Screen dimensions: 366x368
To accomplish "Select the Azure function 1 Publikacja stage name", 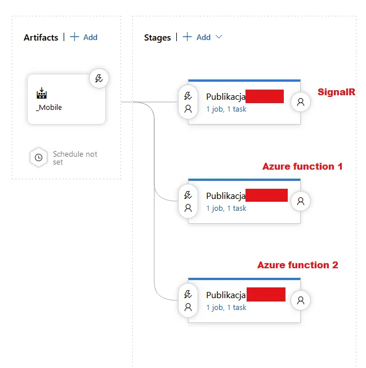I will 226,196.
